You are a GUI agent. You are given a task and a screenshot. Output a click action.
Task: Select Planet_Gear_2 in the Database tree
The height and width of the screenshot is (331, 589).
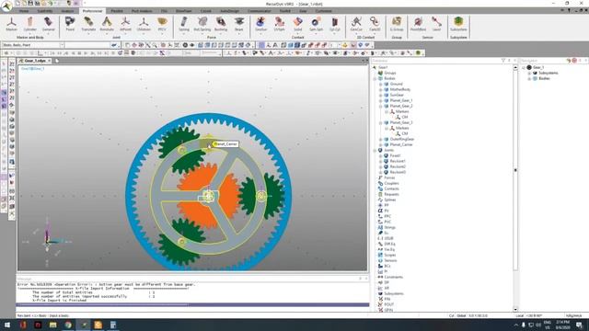click(x=401, y=106)
